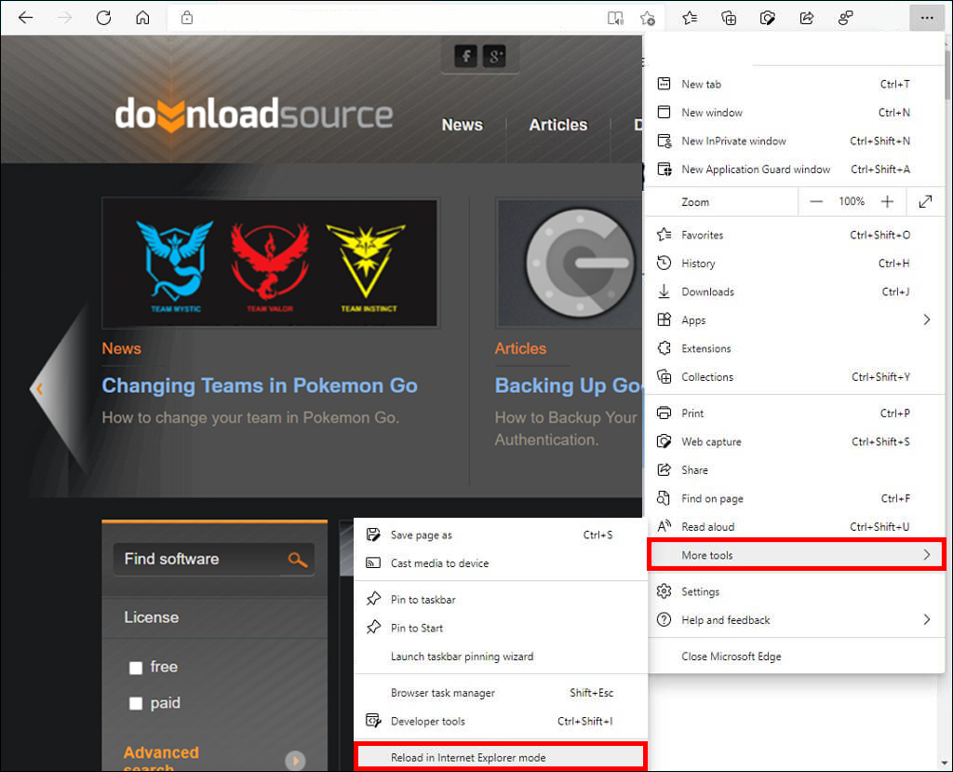Open the Google Authenticator article thumbnail
The width and height of the screenshot is (953, 772).
[x=570, y=263]
